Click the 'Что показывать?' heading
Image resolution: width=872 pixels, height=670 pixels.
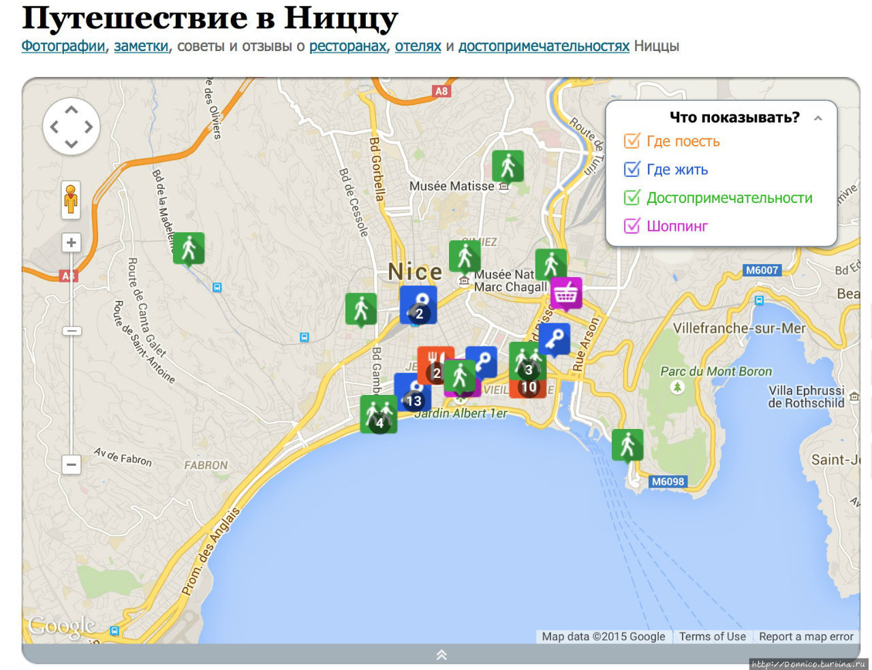coord(734,117)
